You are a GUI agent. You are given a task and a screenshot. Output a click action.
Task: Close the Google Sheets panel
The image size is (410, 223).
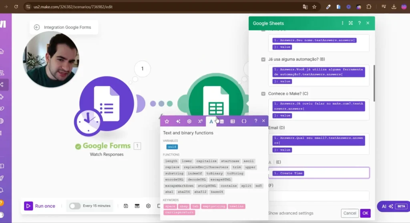pyautogui.click(x=368, y=23)
